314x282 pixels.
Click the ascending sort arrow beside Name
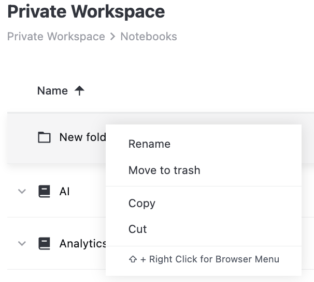coord(79,91)
